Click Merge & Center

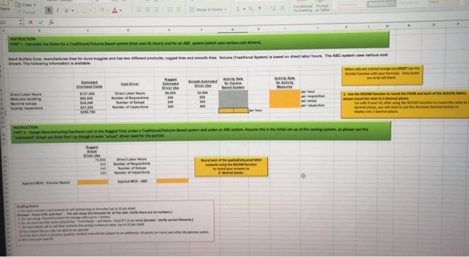(x=206, y=9)
